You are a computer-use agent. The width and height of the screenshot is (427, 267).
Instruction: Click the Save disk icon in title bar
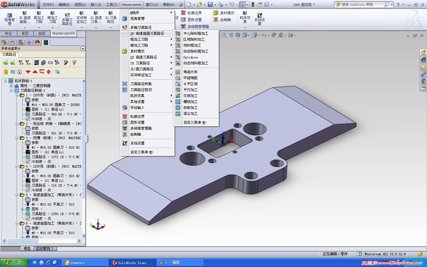[210, 4]
